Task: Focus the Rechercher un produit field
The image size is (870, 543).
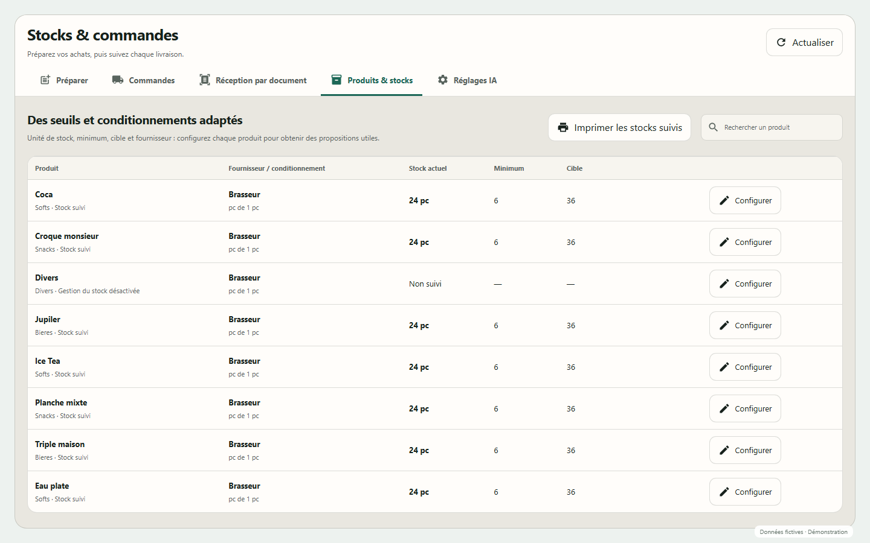Action: (x=772, y=127)
